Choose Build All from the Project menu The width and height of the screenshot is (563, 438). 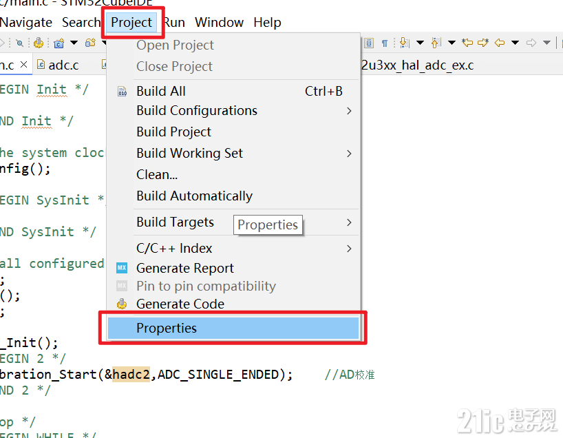click(x=233, y=92)
